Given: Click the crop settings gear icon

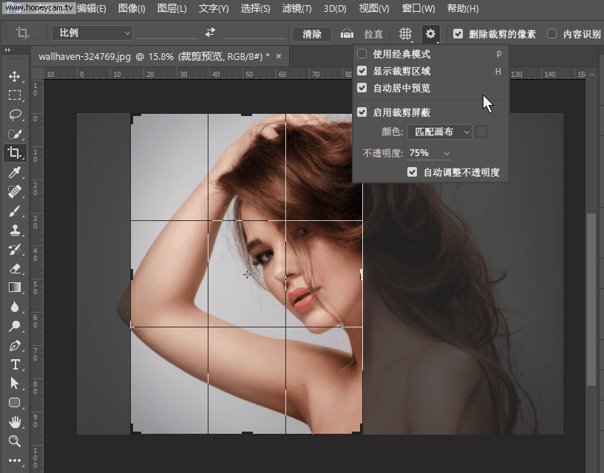Looking at the screenshot, I should pyautogui.click(x=430, y=34).
